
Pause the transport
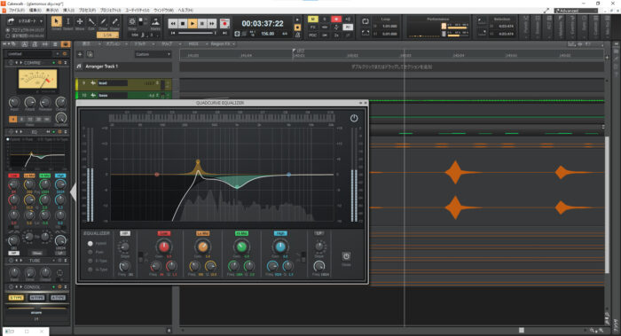pos(202,24)
